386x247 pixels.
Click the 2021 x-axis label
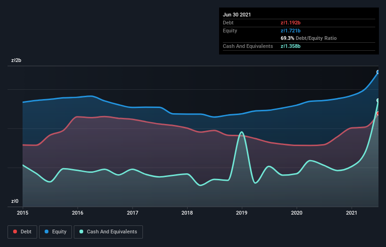point(352,213)
